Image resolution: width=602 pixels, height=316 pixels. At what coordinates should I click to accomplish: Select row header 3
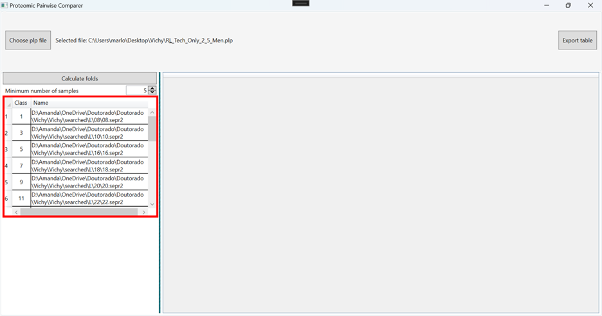pyautogui.click(x=8, y=149)
